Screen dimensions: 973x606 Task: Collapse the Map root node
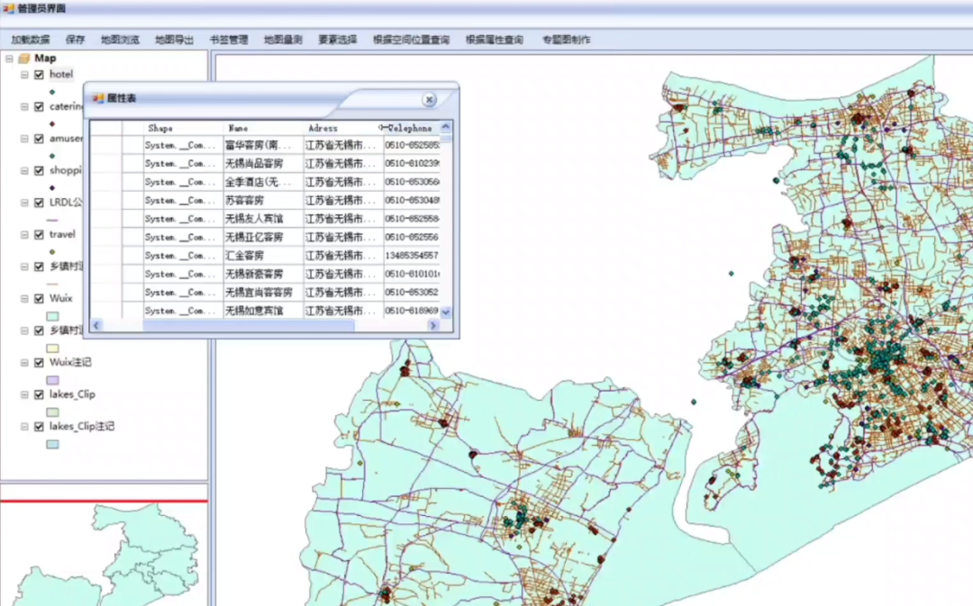[9, 59]
